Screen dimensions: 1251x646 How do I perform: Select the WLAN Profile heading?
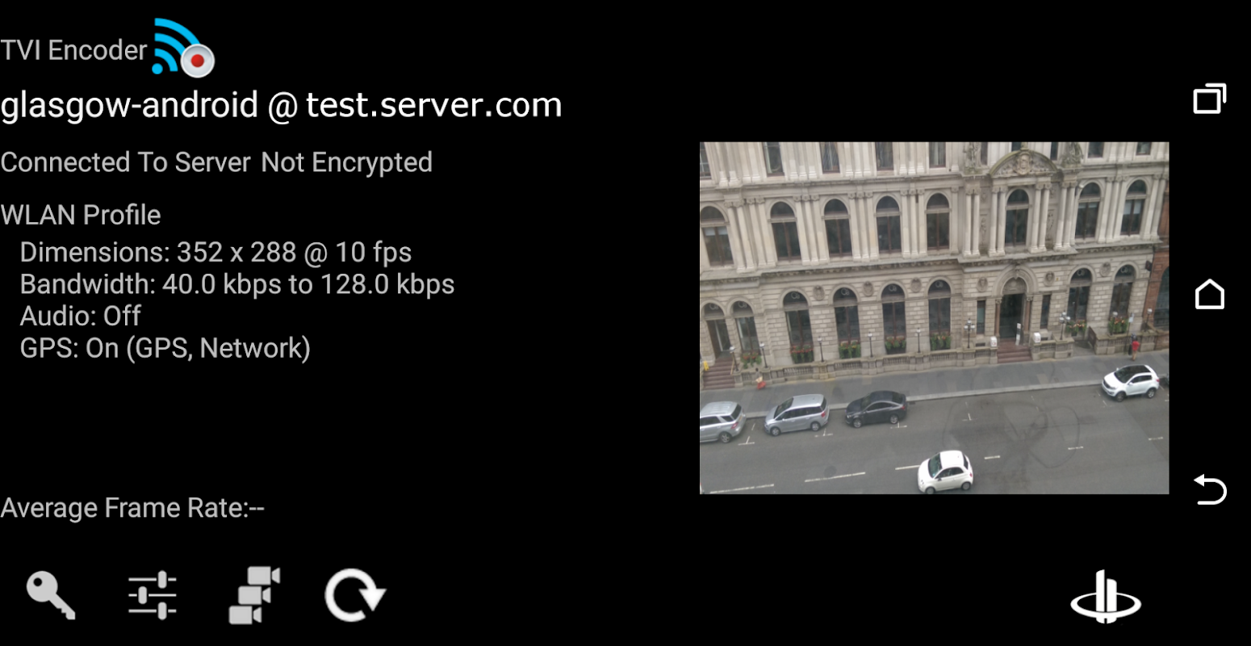pos(81,215)
